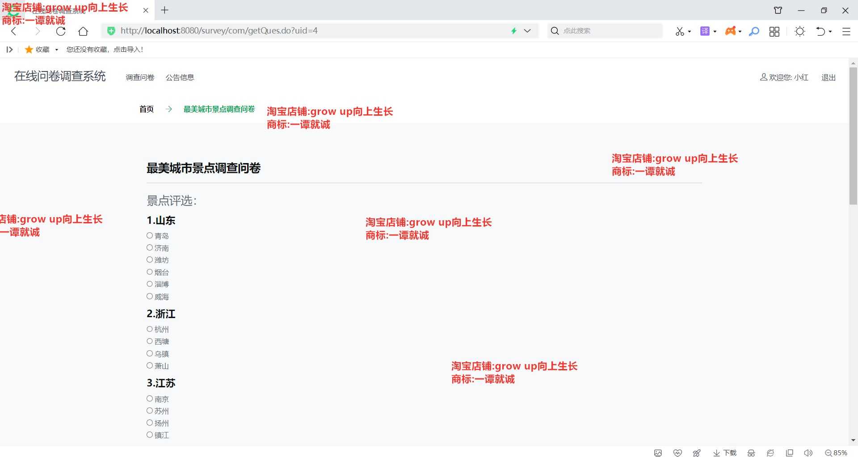The image size is (858, 457).
Task: Choose 南京 in the 江苏 question
Action: point(150,398)
